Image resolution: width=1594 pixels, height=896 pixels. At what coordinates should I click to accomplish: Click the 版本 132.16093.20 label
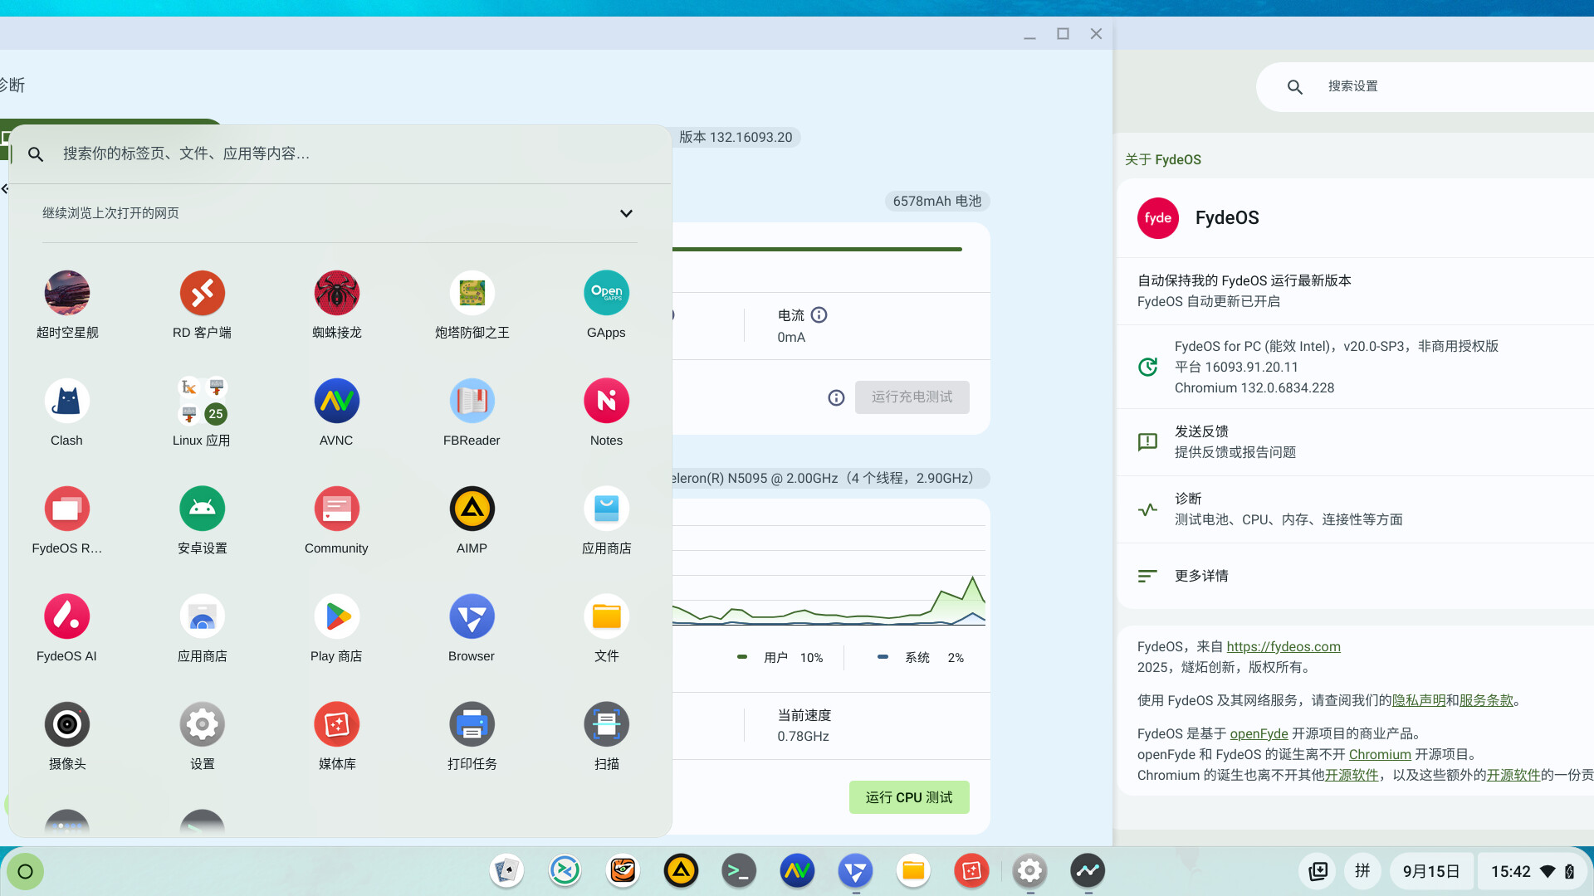(x=736, y=138)
